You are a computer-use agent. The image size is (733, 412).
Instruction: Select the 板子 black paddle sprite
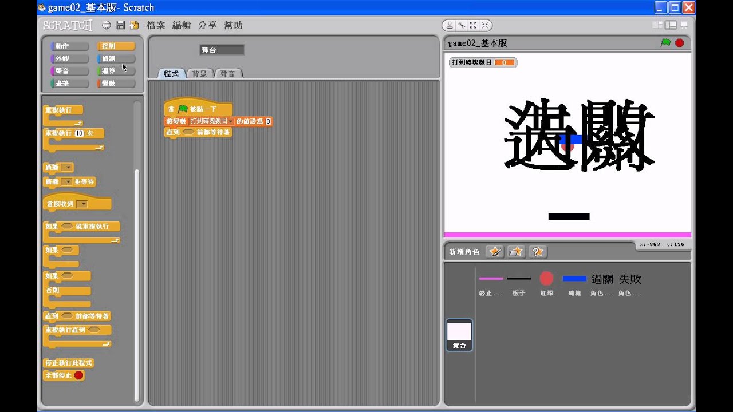(519, 284)
